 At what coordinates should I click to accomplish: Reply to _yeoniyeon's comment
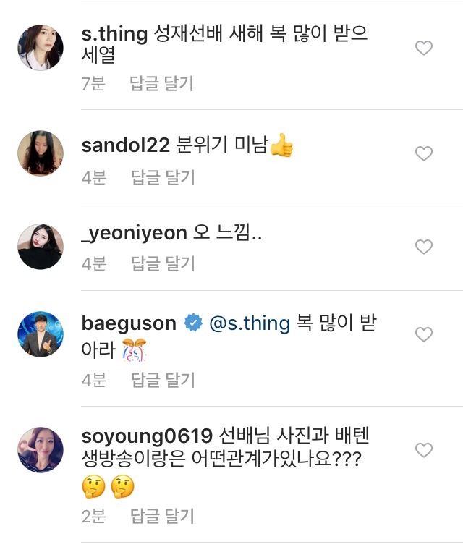163,263
